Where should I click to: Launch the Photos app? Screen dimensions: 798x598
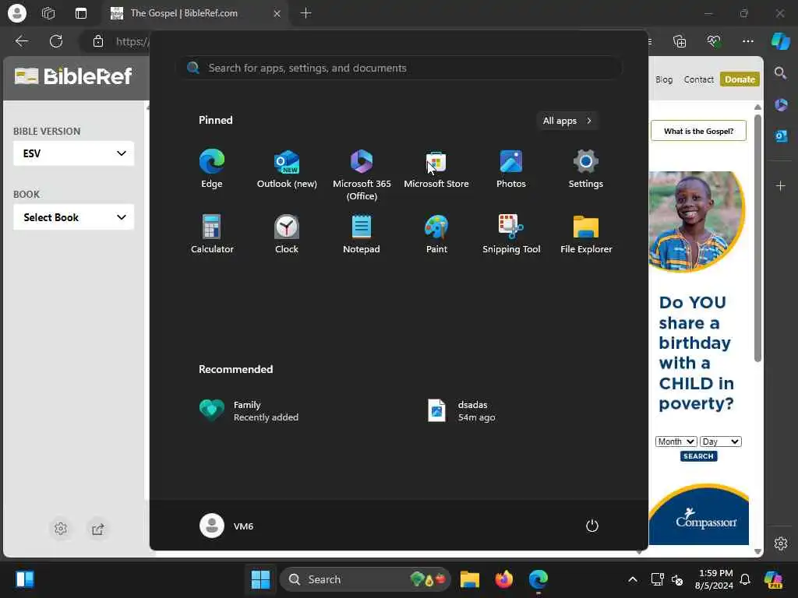[x=511, y=169]
